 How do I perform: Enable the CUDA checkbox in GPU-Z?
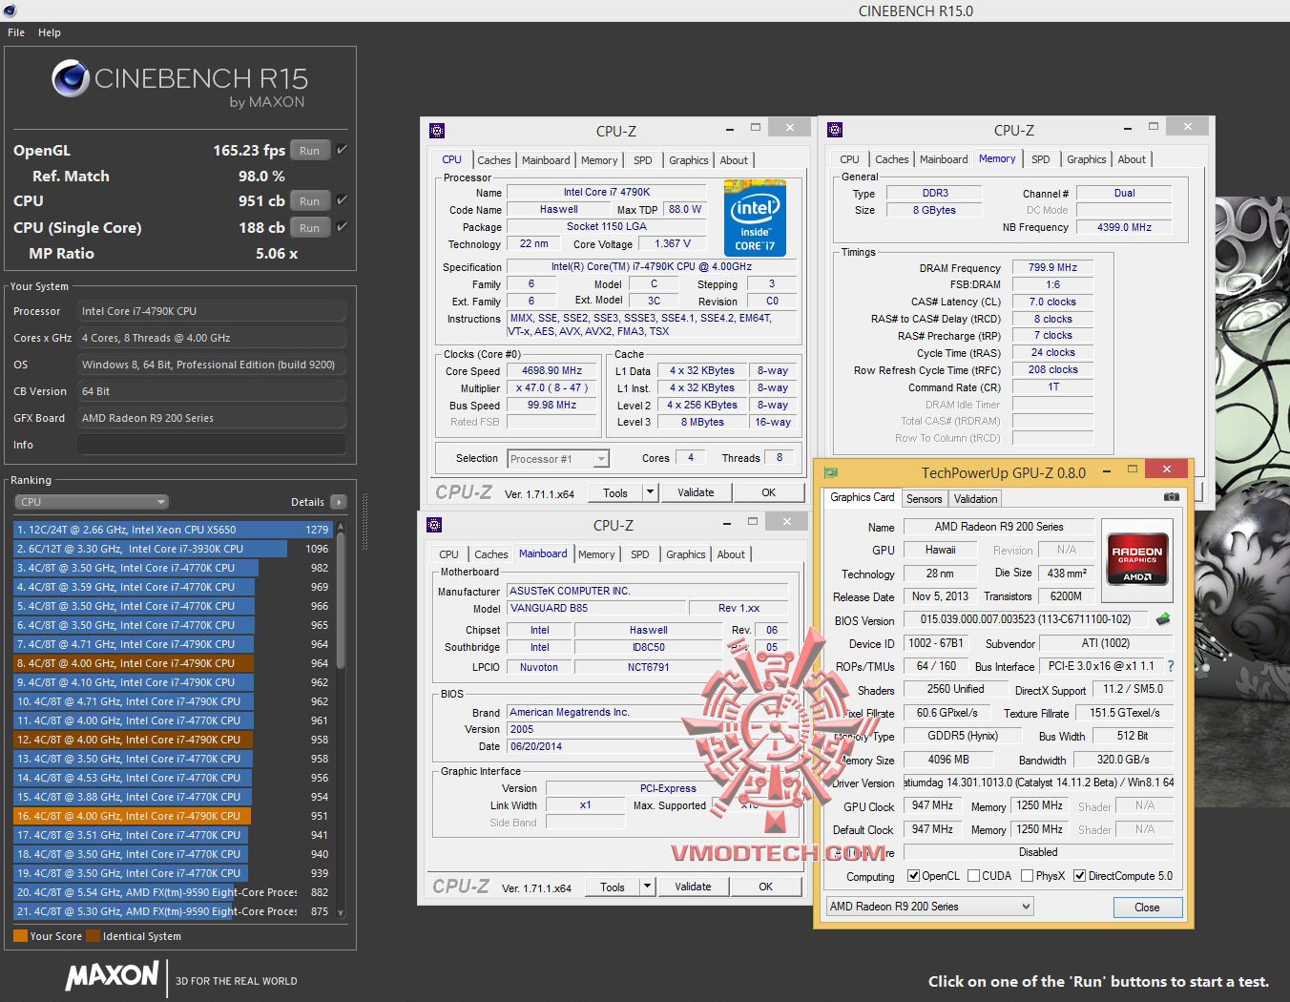tap(974, 876)
